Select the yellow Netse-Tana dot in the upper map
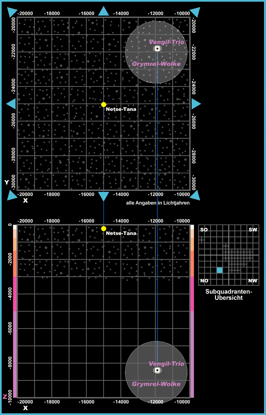 tap(104, 104)
